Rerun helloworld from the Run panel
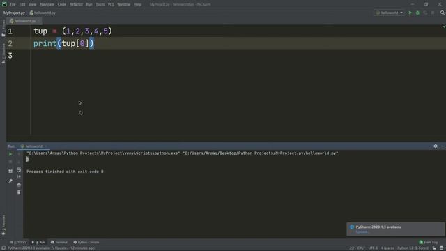Screen dimensions: 446x251 coord(10,154)
